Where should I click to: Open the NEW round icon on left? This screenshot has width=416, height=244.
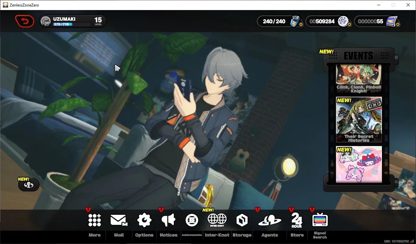click(x=29, y=185)
